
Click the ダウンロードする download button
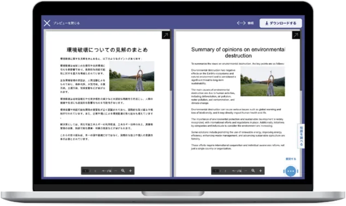point(280,23)
